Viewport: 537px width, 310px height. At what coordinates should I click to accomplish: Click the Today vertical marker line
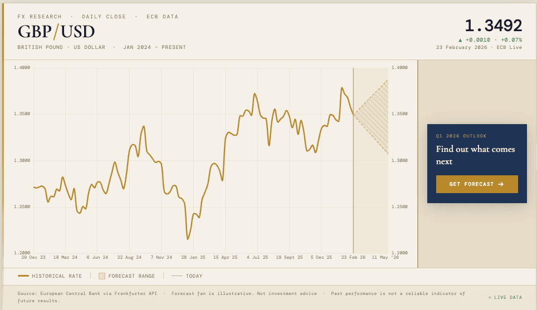click(353, 167)
